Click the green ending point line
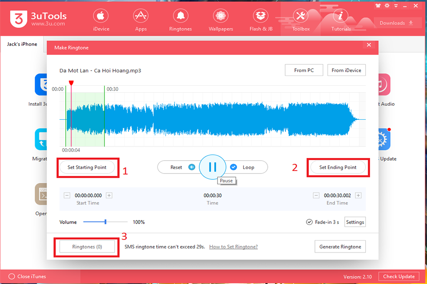 [x=104, y=116]
